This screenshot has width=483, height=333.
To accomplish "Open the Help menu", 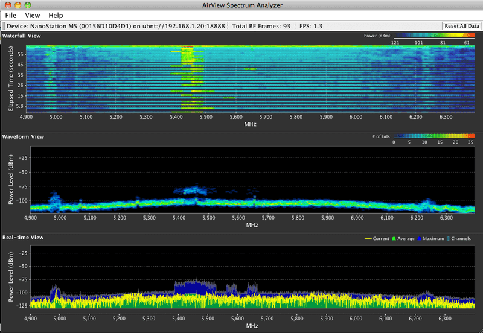I will click(56, 15).
